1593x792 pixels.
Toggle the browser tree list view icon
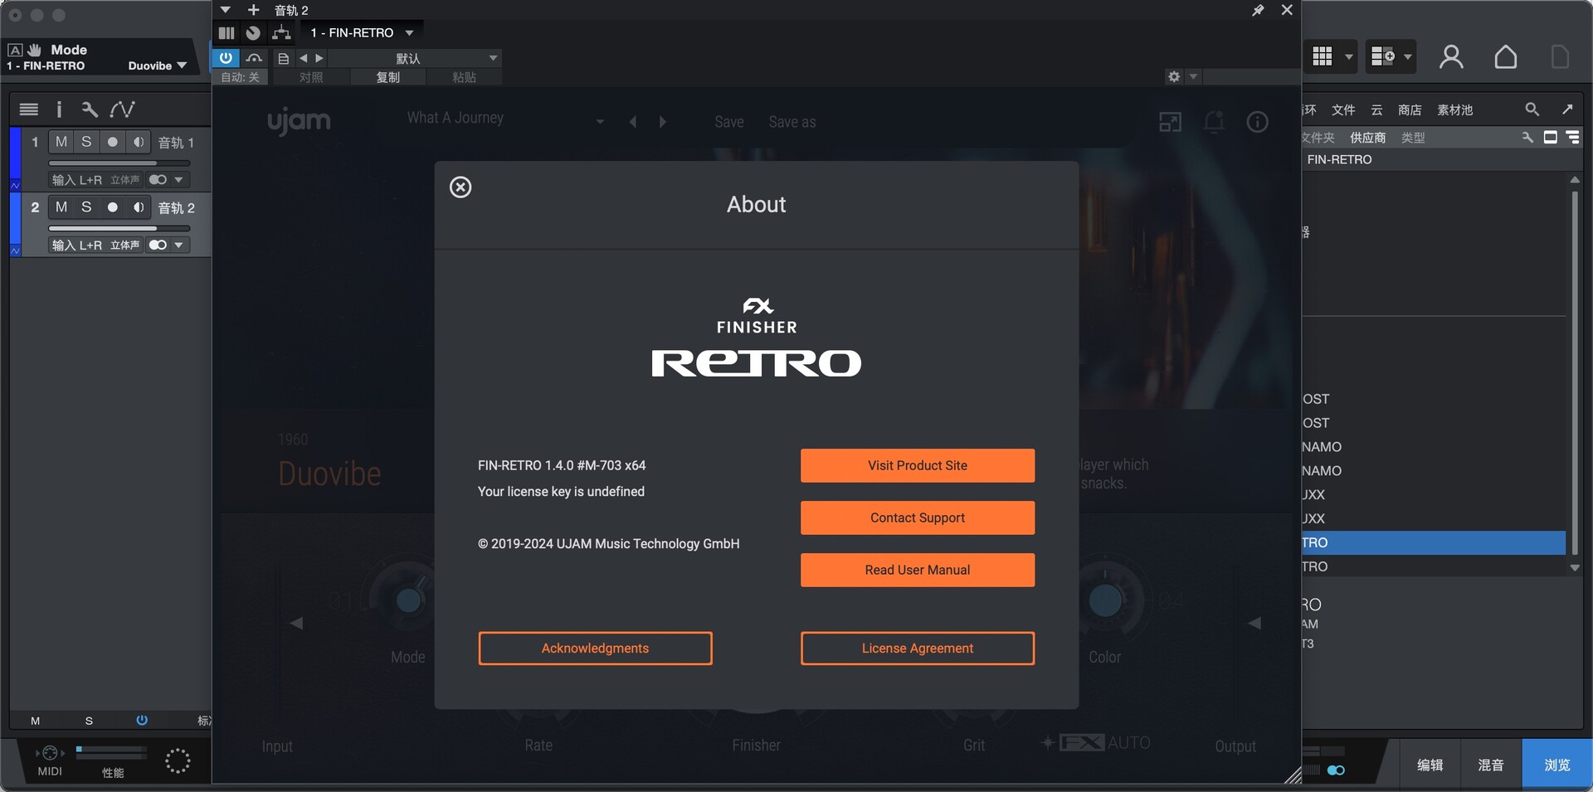coord(1572,138)
